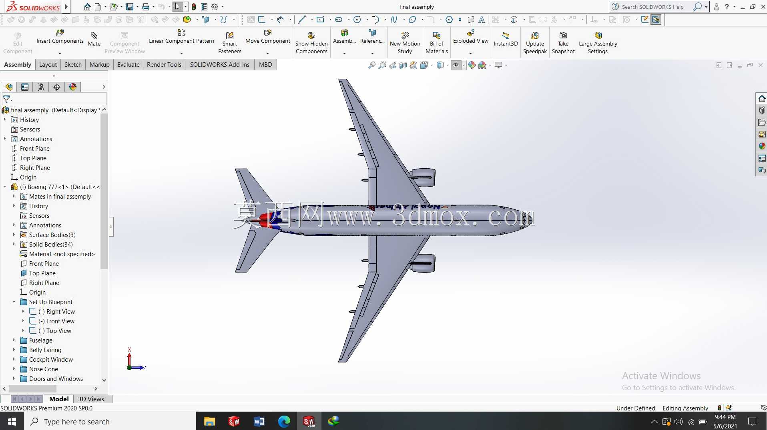This screenshot has width=767, height=430.
Task: Open the DisplayManager color ball tab icon
Action: (x=73, y=87)
